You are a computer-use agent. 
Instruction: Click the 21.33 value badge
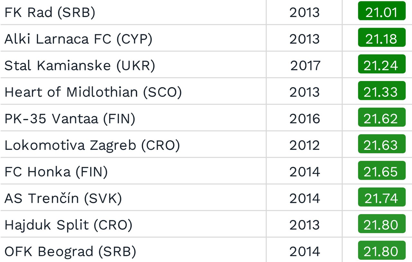point(382,92)
